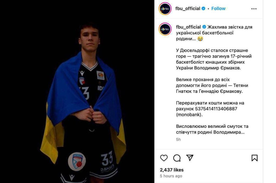Open the three-dot more options menu
Screen dimensions: 276x183
(254, 9)
